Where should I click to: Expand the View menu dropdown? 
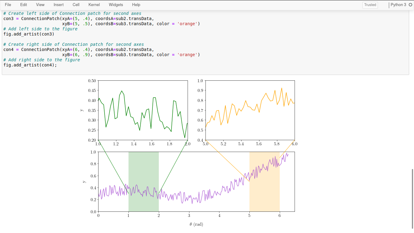(40, 5)
